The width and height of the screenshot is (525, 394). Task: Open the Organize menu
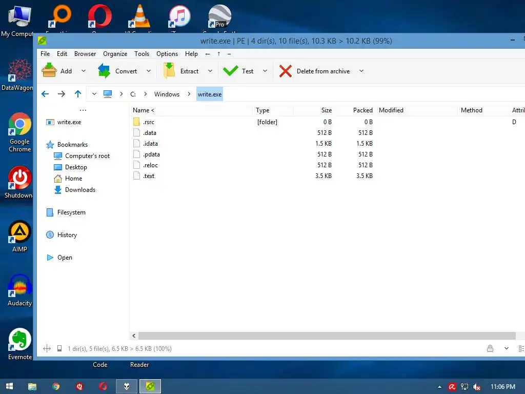pyautogui.click(x=115, y=53)
